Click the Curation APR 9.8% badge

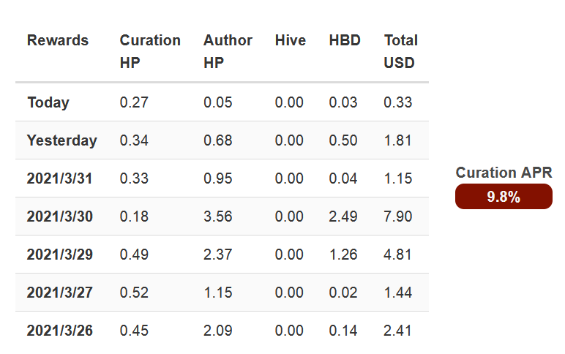click(x=504, y=196)
